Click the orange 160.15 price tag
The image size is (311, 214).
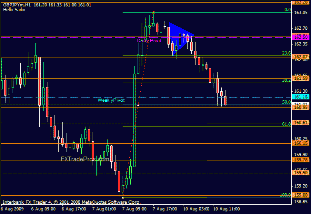pyautogui.click(x=301, y=143)
